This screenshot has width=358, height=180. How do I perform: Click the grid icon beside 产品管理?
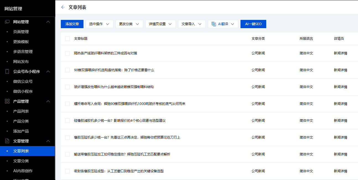pos(7,101)
